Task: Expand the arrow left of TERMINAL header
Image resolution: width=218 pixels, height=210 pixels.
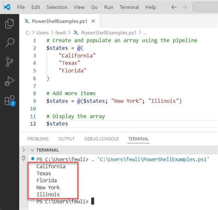Action: (x=24, y=149)
